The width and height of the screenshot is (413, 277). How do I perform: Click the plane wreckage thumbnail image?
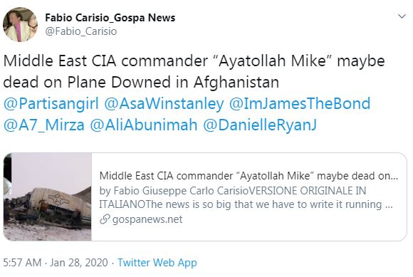pyautogui.click(x=48, y=197)
